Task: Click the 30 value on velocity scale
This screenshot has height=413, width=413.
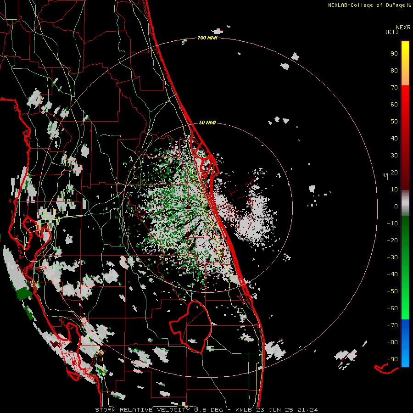Action: pyautogui.click(x=394, y=156)
